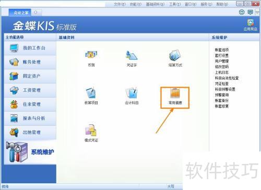Image resolution: width=261 pixels, height=190 pixels.
Task: Click the 套打设置 link
Action: (222, 56)
